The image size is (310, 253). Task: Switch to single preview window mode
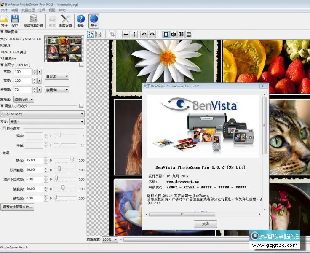pos(166,35)
